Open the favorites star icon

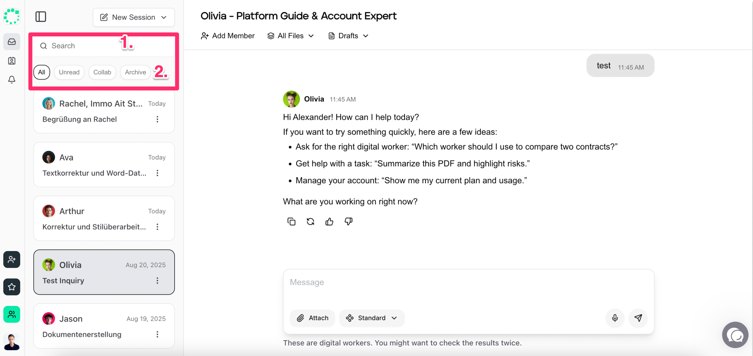[12, 287]
